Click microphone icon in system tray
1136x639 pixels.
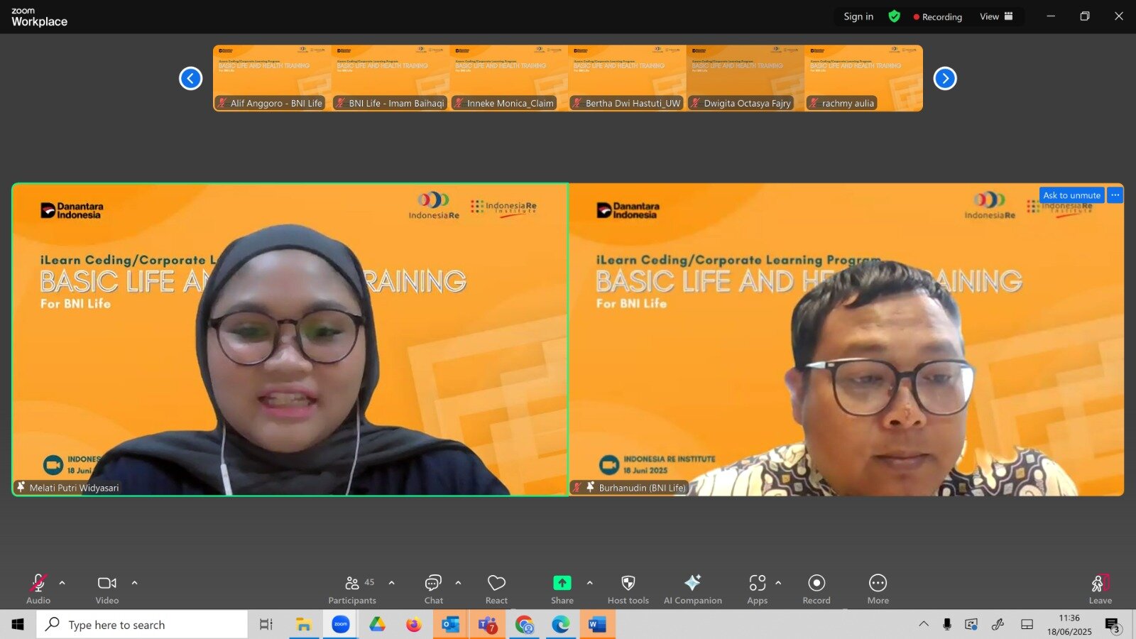click(947, 624)
